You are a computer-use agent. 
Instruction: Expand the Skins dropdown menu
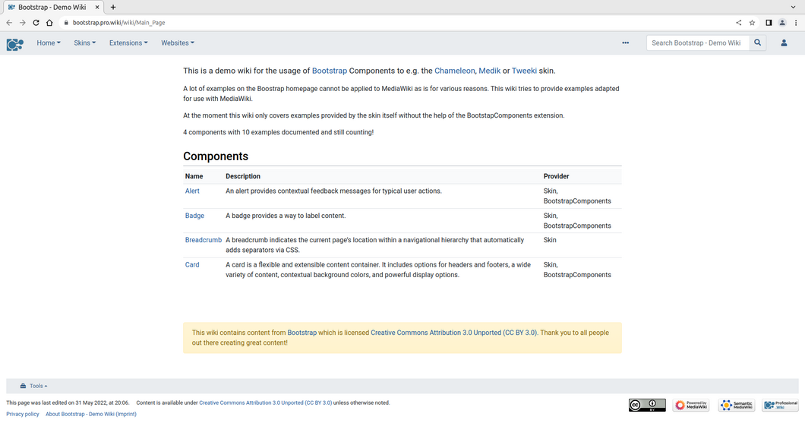[x=85, y=43]
